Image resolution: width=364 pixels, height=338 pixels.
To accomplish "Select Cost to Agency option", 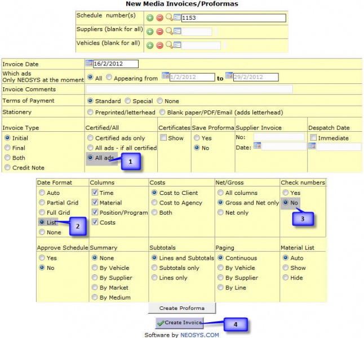I will click(x=154, y=202).
